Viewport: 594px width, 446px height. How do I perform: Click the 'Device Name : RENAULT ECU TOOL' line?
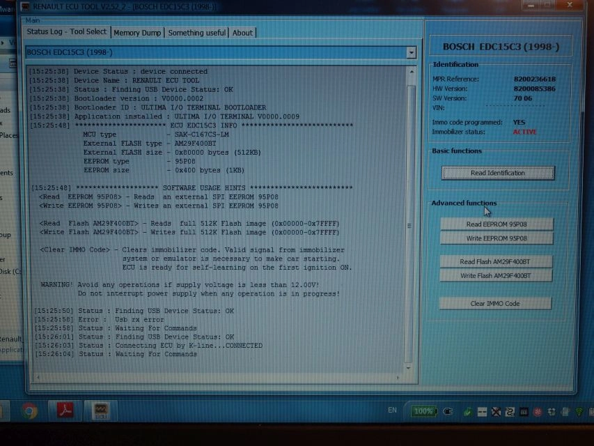pos(114,80)
